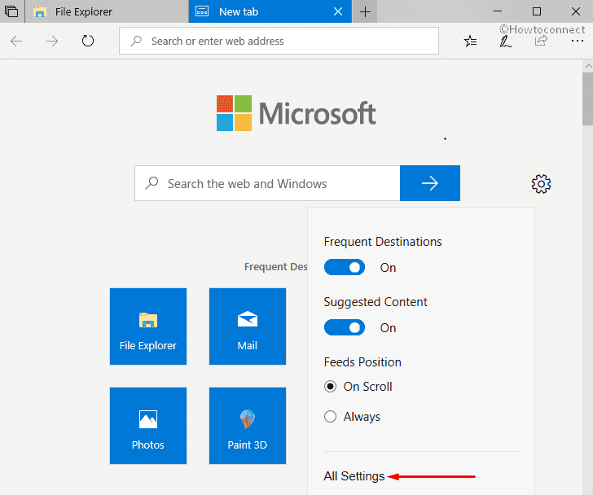Image resolution: width=593 pixels, height=495 pixels.
Task: Click the Suggested Content label
Action: click(x=376, y=302)
